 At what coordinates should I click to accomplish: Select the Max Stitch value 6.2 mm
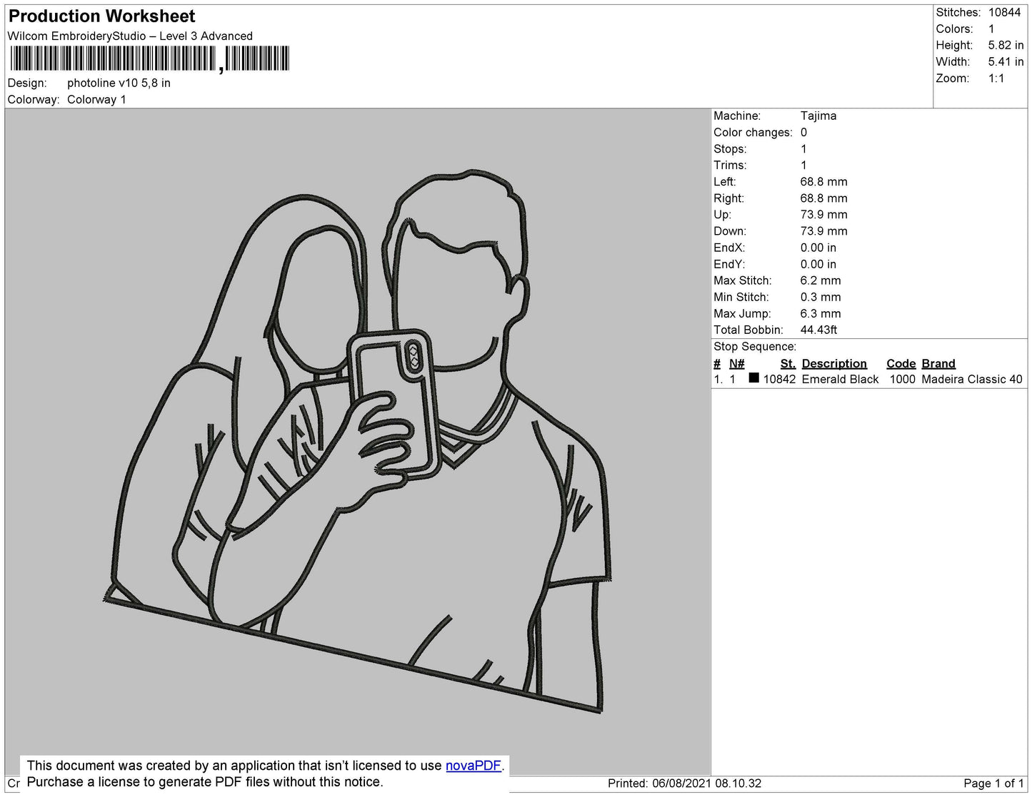(821, 280)
